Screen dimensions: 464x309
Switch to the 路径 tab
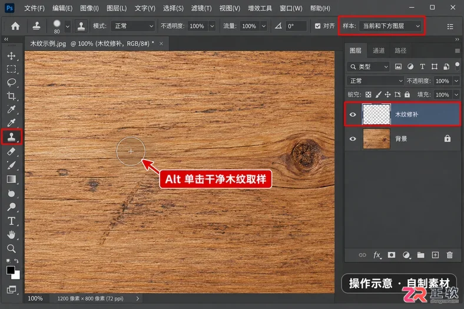[x=400, y=51]
